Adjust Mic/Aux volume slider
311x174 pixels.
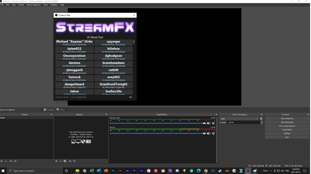158,134
